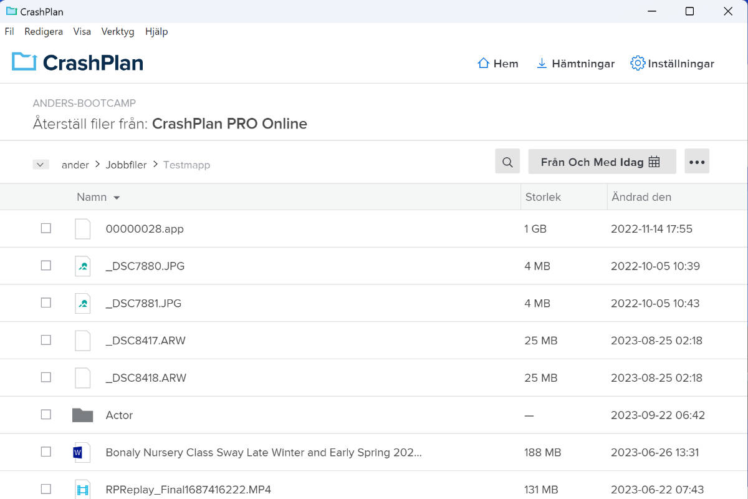Image resolution: width=748 pixels, height=499 pixels.
Task: Expand the breadcrumb chevron dropdown
Action: [x=40, y=164]
